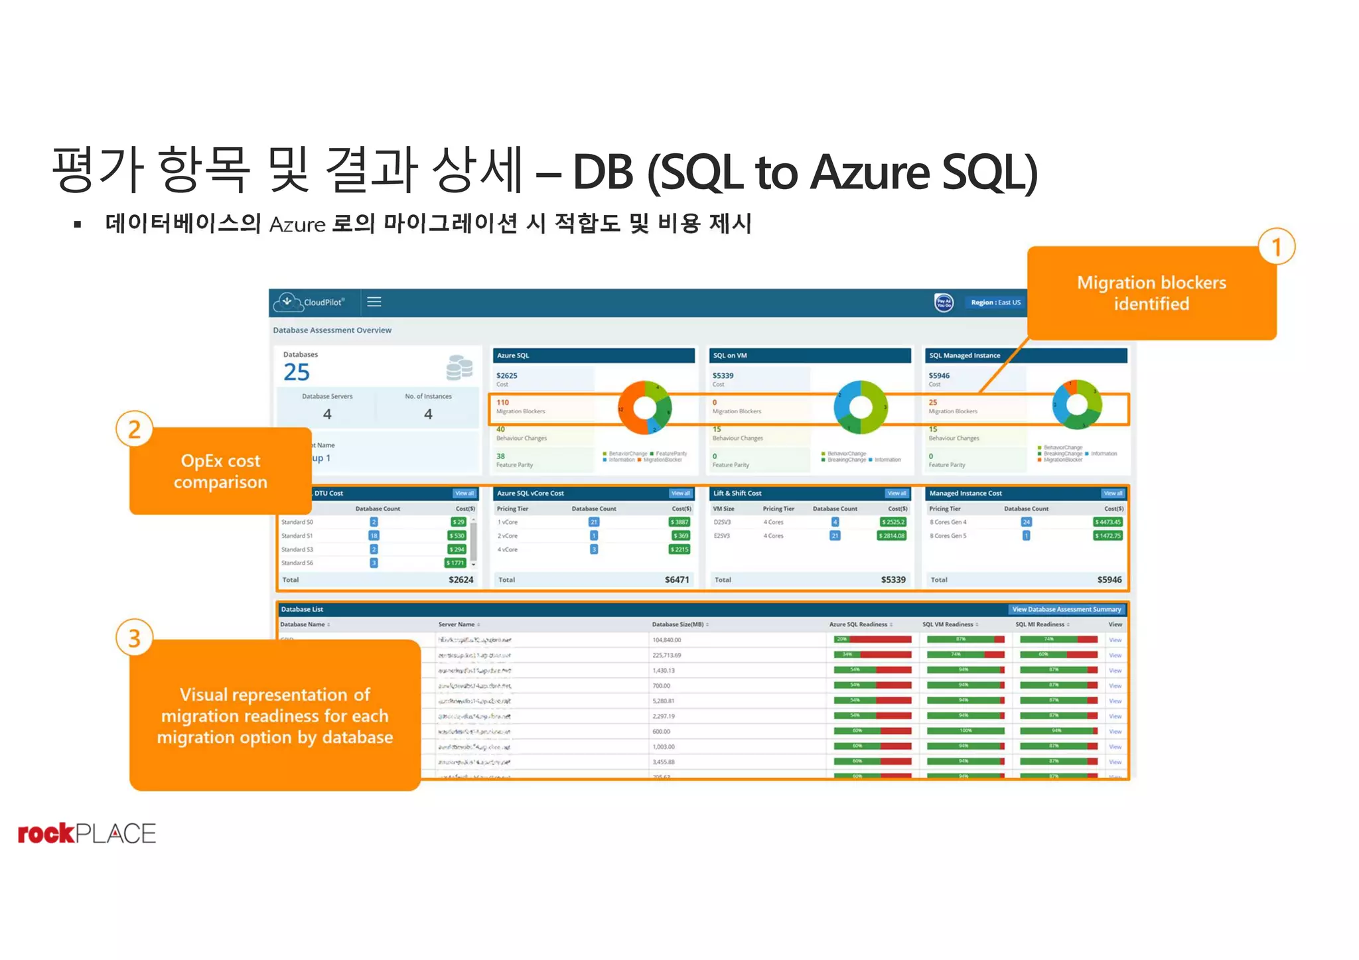Click the SQL Managed Instance donut chart

tap(1077, 404)
